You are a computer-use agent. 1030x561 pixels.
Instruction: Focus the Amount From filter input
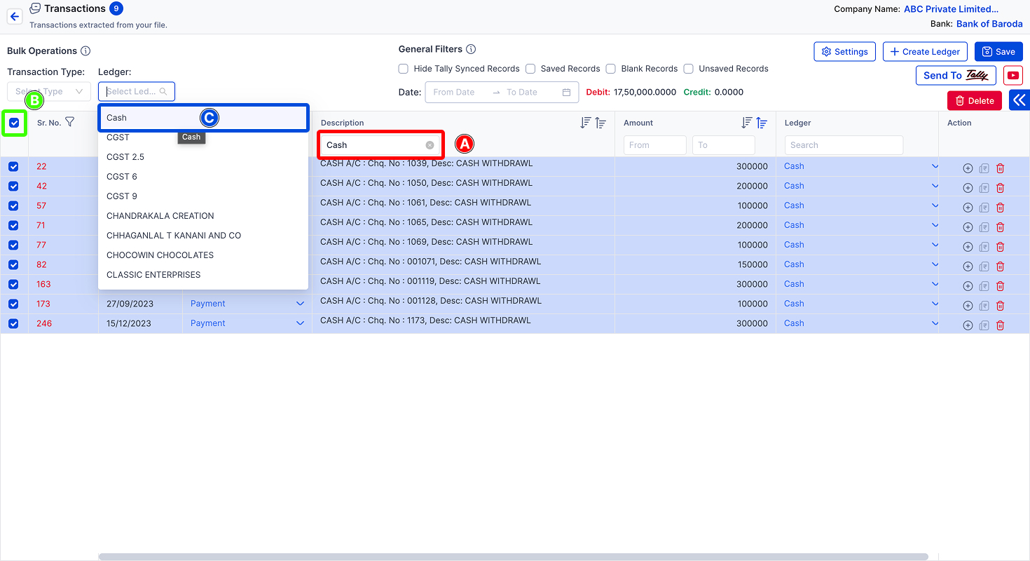click(x=654, y=145)
